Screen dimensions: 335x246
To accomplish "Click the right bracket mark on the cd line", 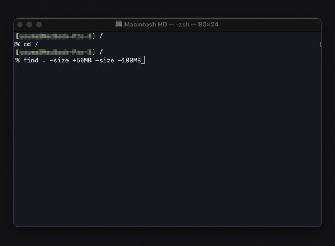I will pyautogui.click(x=320, y=44).
